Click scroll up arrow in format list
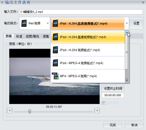 click(127, 33)
